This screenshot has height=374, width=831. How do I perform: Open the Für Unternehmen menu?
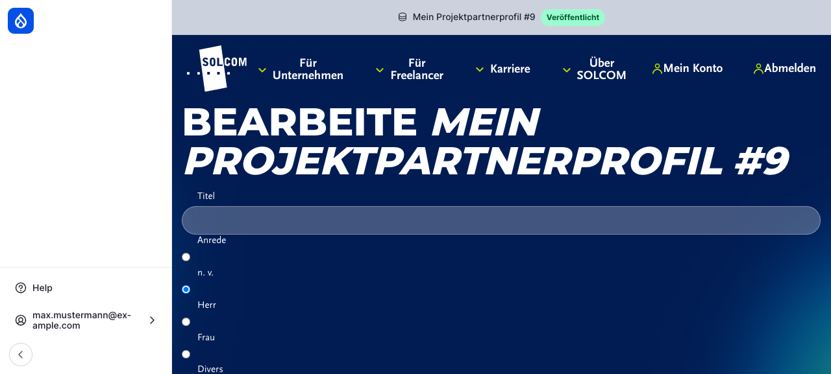[308, 69]
